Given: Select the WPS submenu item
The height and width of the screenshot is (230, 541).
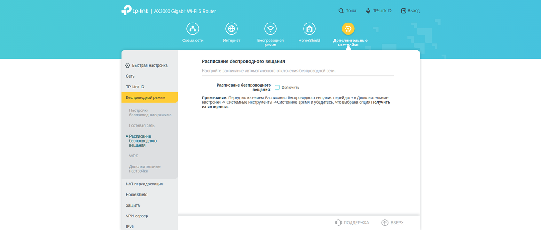Looking at the screenshot, I should tap(134, 156).
